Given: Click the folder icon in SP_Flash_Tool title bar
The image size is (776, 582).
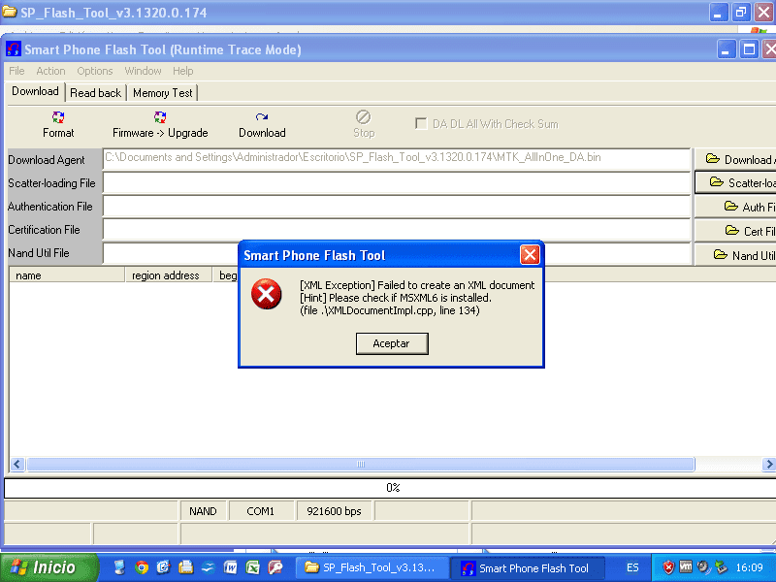Looking at the screenshot, I should tap(9, 11).
